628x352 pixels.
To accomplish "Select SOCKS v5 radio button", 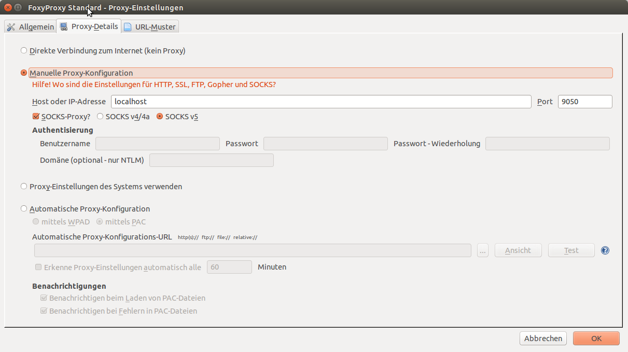I will coord(160,117).
